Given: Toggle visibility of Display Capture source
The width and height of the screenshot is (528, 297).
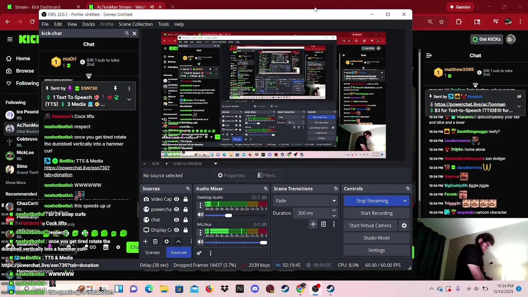Looking at the screenshot, I should click(x=177, y=230).
